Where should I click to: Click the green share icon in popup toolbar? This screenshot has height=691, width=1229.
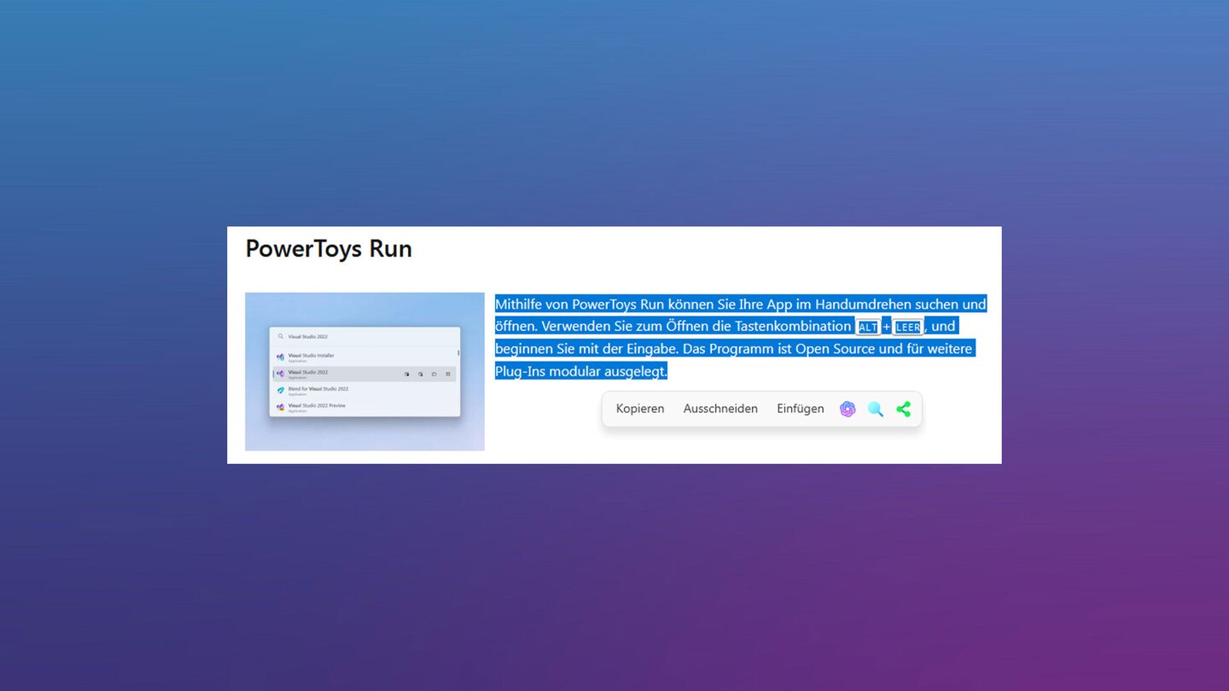[x=903, y=409]
